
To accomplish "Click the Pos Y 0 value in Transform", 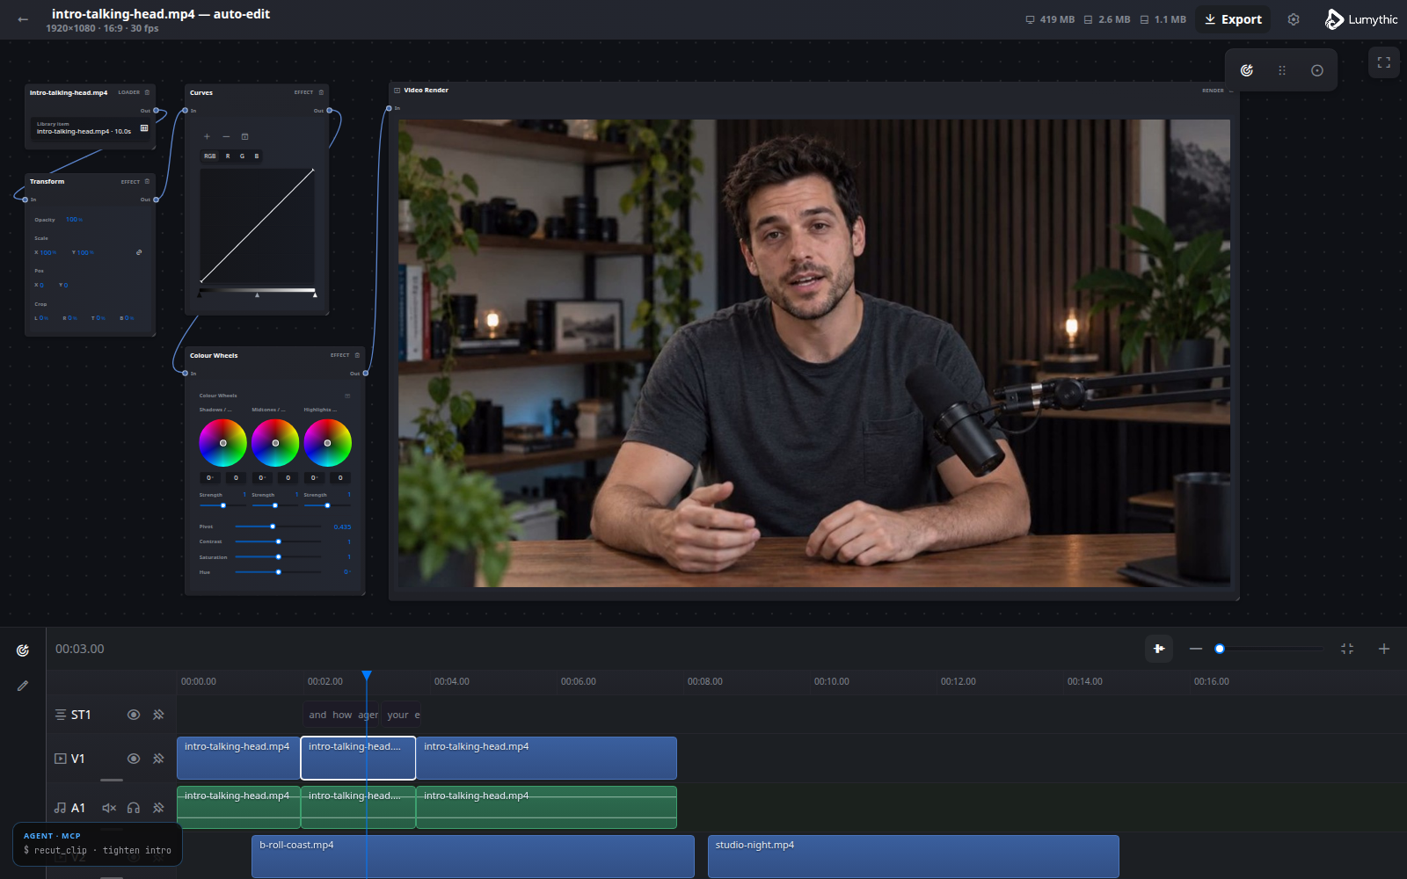I will pos(65,285).
